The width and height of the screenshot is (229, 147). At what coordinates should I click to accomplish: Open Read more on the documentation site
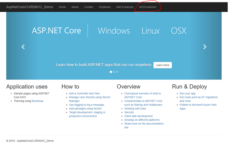pos(144,126)
